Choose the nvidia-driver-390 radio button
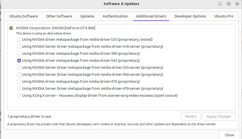The image size is (242, 139). pos(19,53)
